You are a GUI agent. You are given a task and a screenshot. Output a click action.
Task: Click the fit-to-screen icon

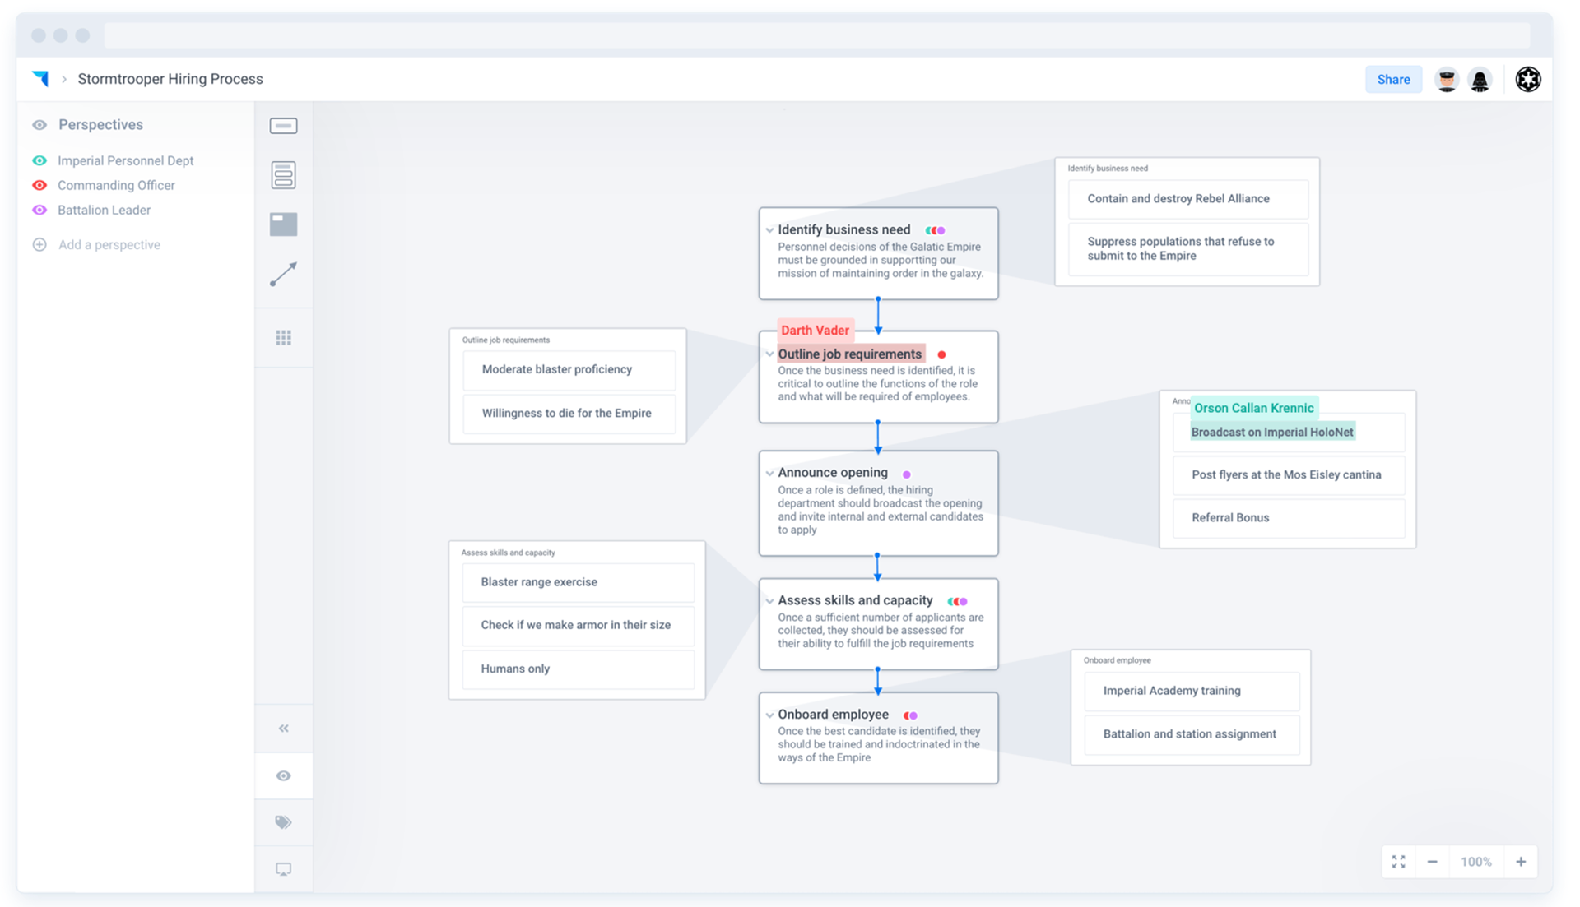click(x=1398, y=862)
